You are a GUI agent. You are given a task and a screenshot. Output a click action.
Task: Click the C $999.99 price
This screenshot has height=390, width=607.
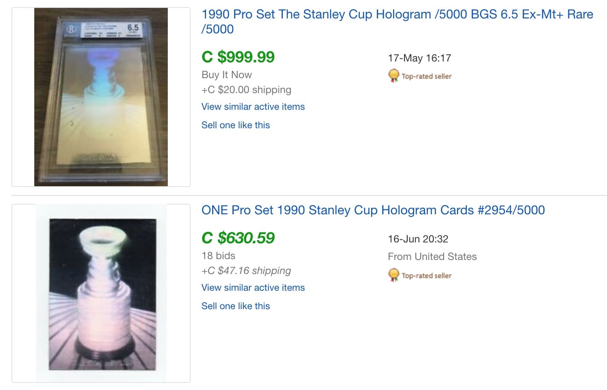point(238,57)
